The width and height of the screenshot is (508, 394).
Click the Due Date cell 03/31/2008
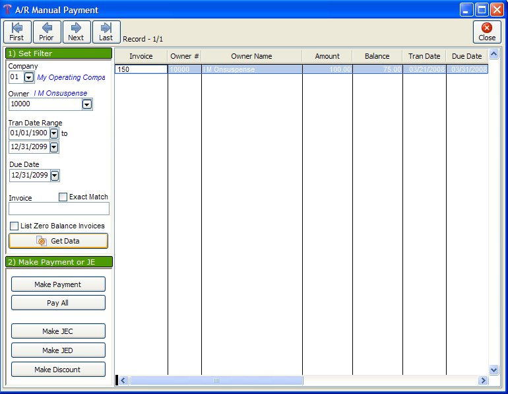click(x=467, y=69)
